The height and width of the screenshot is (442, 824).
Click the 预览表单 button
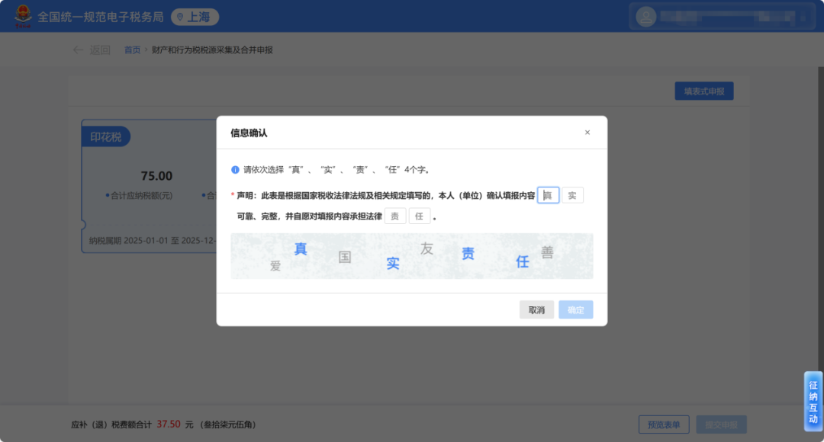point(664,424)
